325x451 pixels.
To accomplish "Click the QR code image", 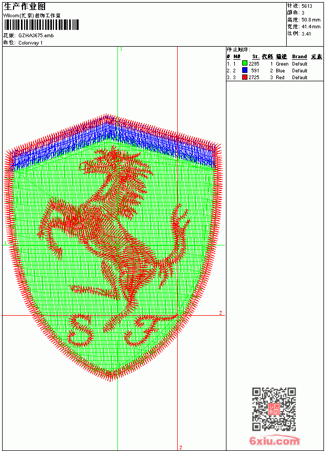I will tap(274, 409).
